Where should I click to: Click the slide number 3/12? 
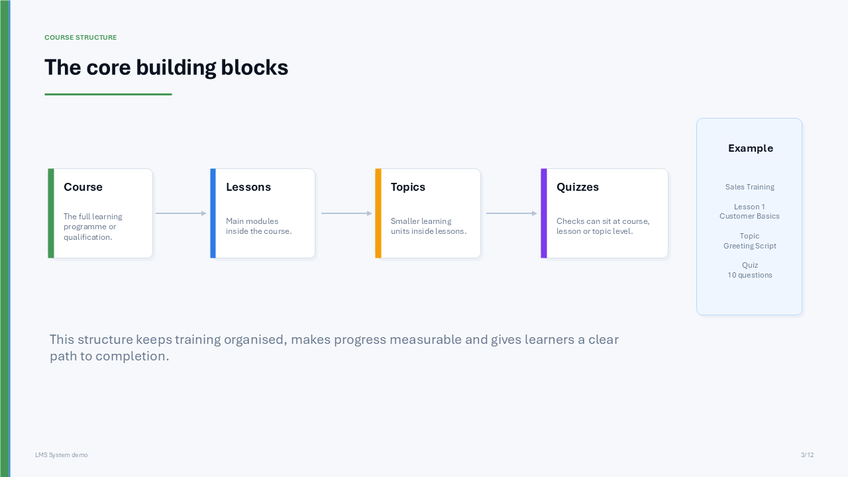click(807, 455)
